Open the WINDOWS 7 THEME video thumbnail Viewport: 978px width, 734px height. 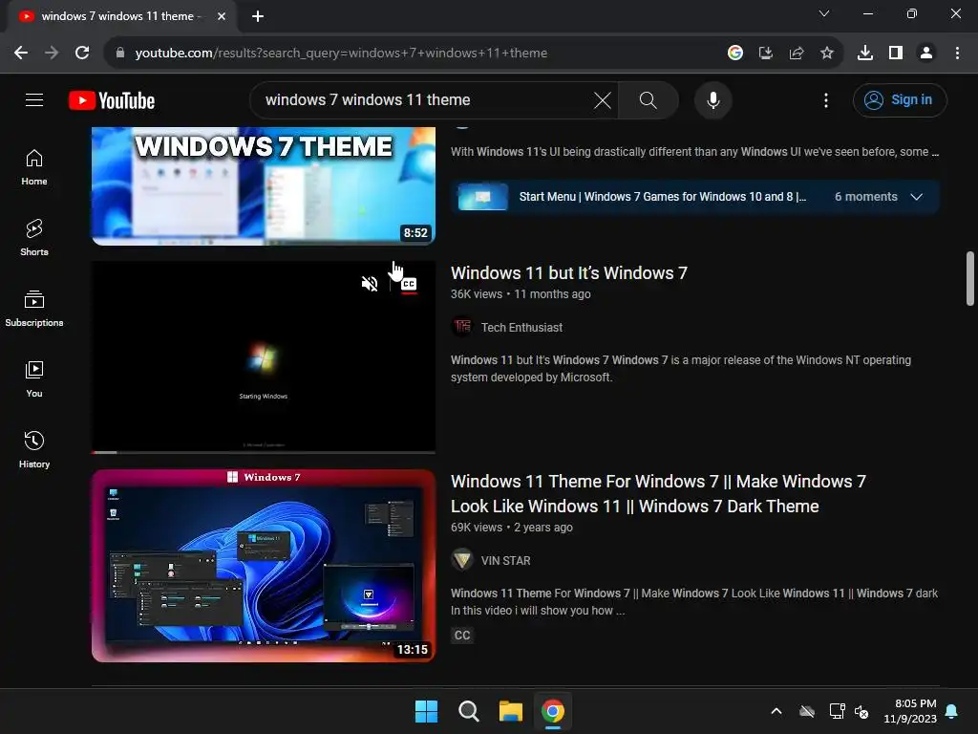[264, 186]
